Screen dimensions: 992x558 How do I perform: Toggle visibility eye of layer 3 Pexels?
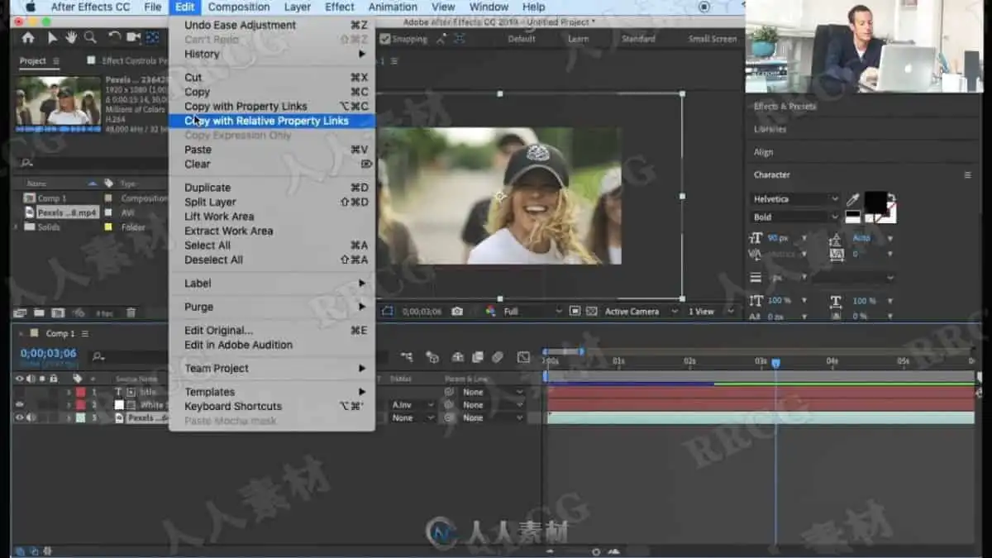click(19, 418)
